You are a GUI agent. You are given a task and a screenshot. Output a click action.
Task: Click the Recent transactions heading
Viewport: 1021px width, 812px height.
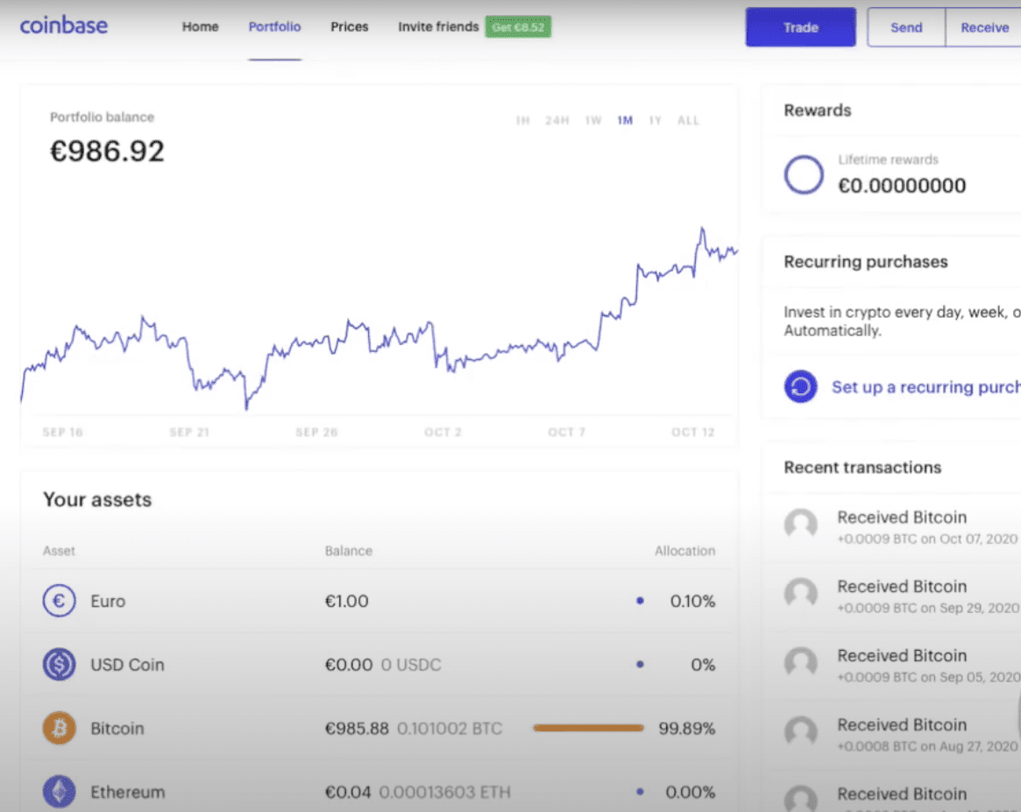[862, 468]
